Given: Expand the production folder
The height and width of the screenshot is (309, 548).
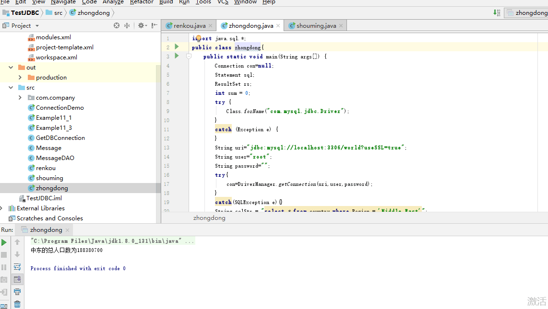Looking at the screenshot, I should coord(20,78).
